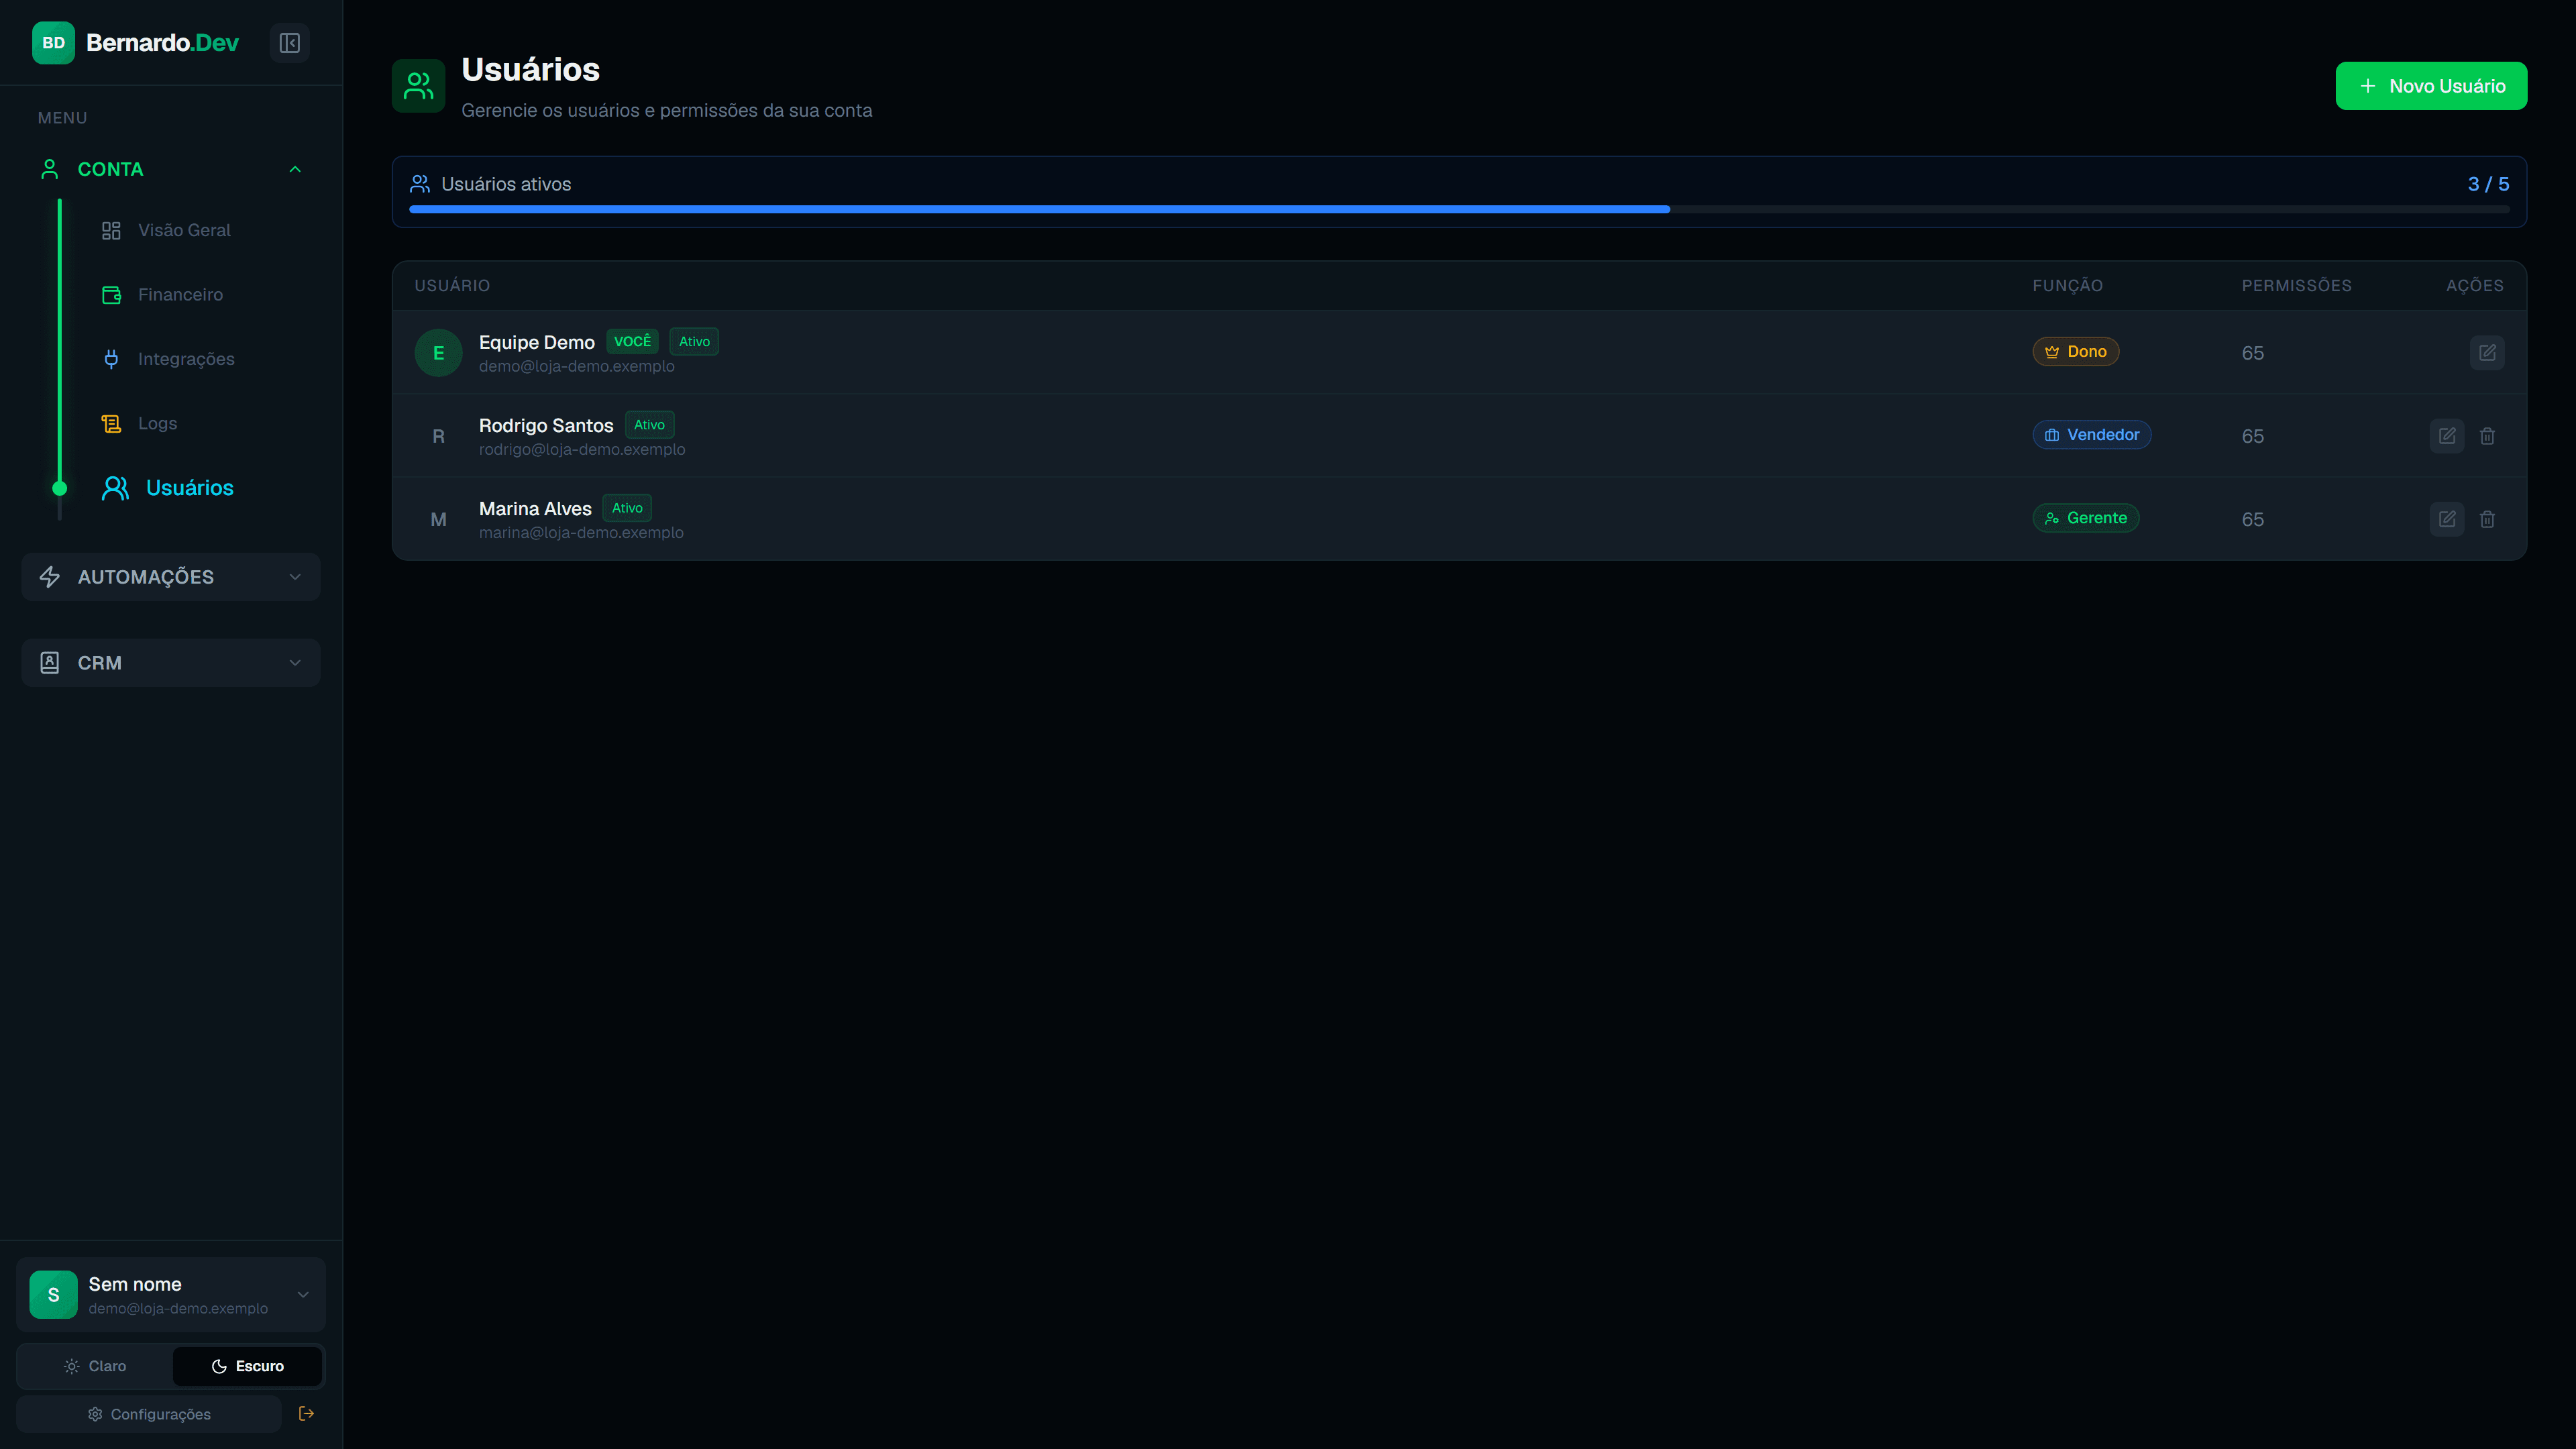Expand the AUTOMAÇÕES section
Screen dimensions: 2576x1449
[171, 576]
